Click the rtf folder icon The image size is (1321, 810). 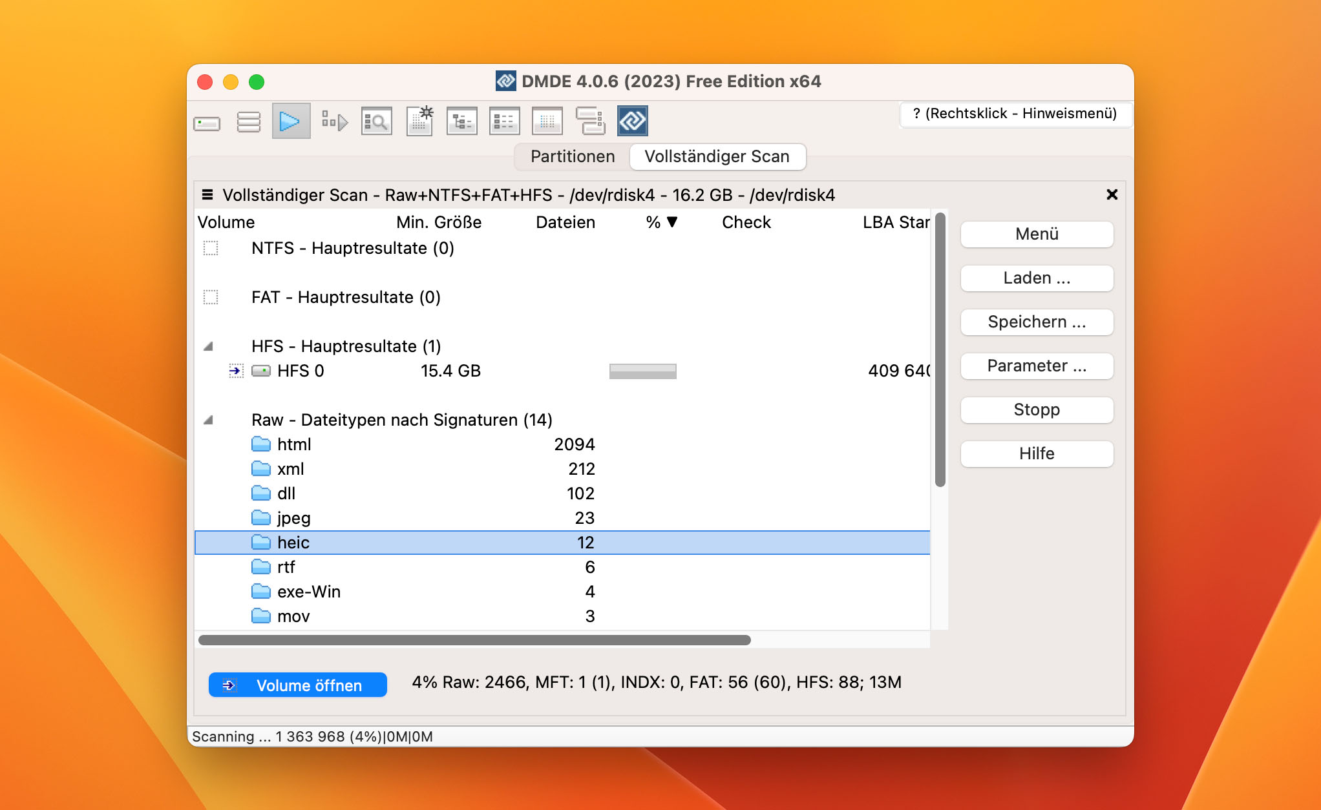pos(261,567)
